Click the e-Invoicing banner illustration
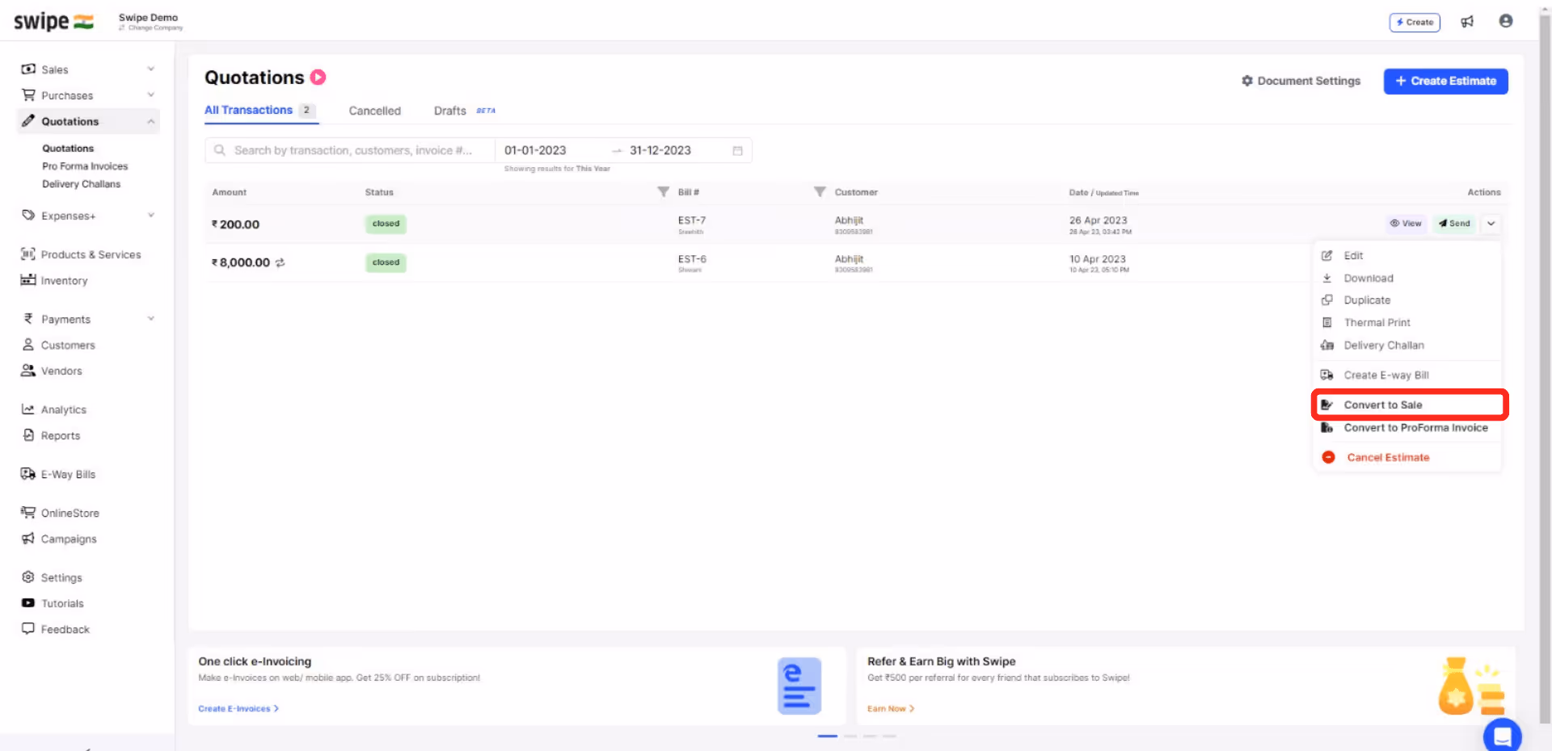1552x751 pixels. pyautogui.click(x=799, y=686)
